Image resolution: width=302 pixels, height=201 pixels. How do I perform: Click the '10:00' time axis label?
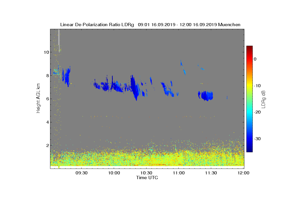tap(114, 173)
